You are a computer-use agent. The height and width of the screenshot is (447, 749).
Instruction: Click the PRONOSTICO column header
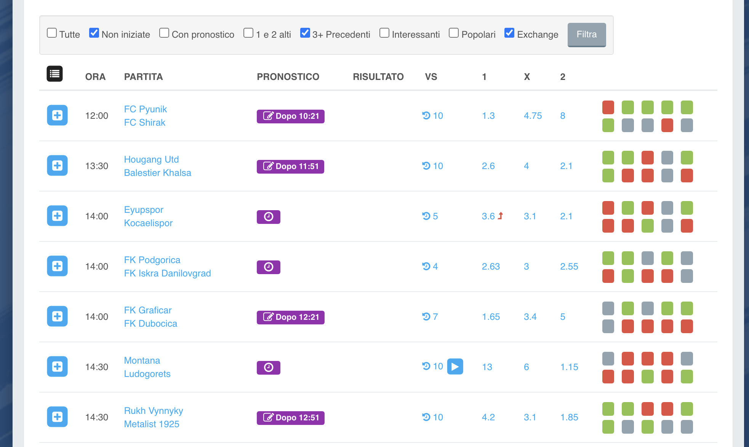point(288,77)
